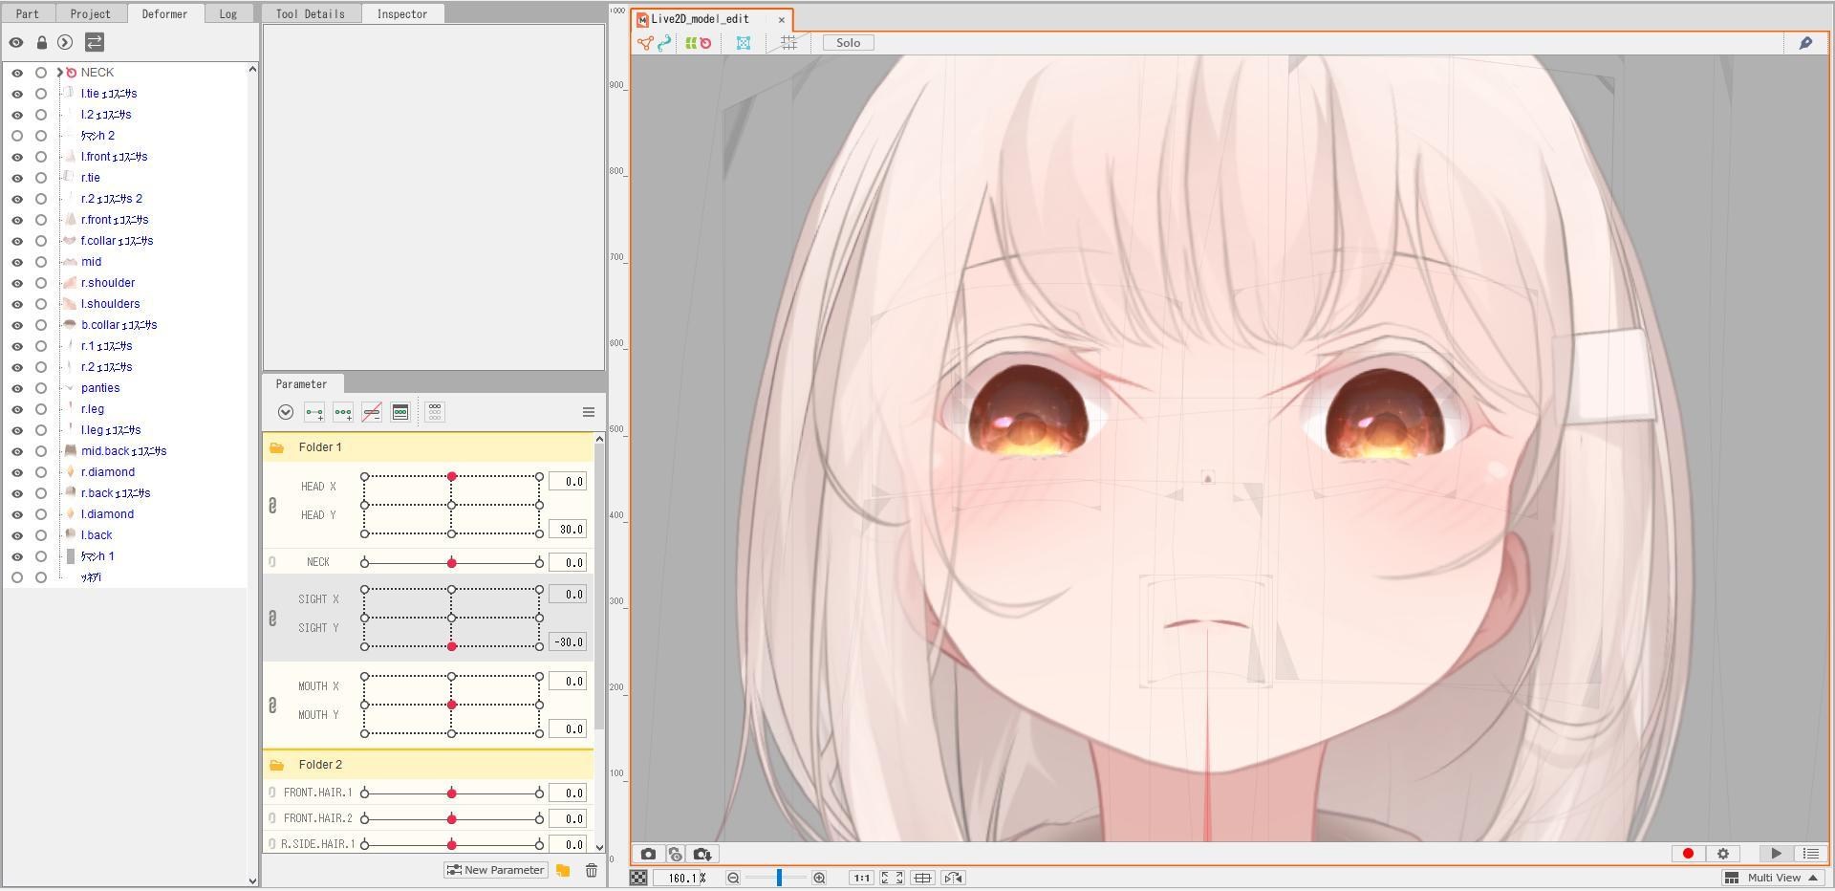Switch to the Log tab
The image size is (1835, 891).
pos(228,14)
